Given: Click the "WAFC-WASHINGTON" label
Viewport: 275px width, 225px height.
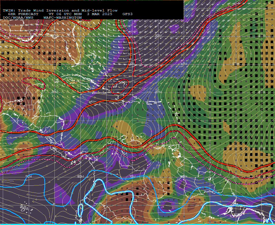Looking at the screenshot, I should coord(63,18).
